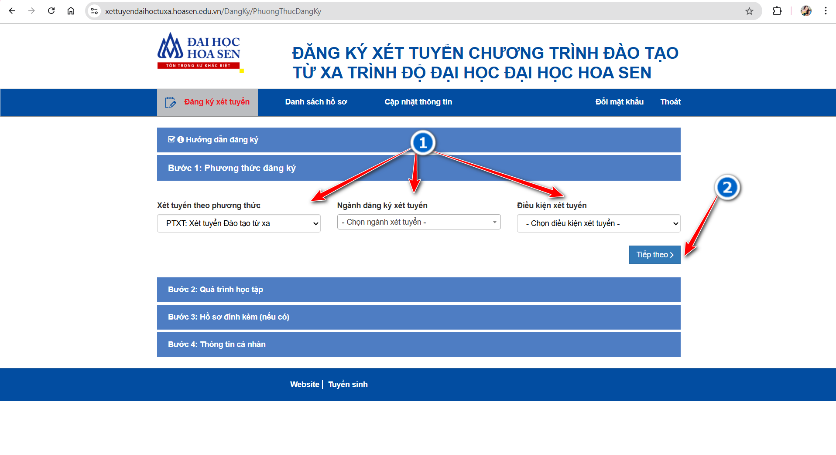Open the 'Chọn ngành xét tuyển' dropdown
The width and height of the screenshot is (836, 455).
click(418, 222)
